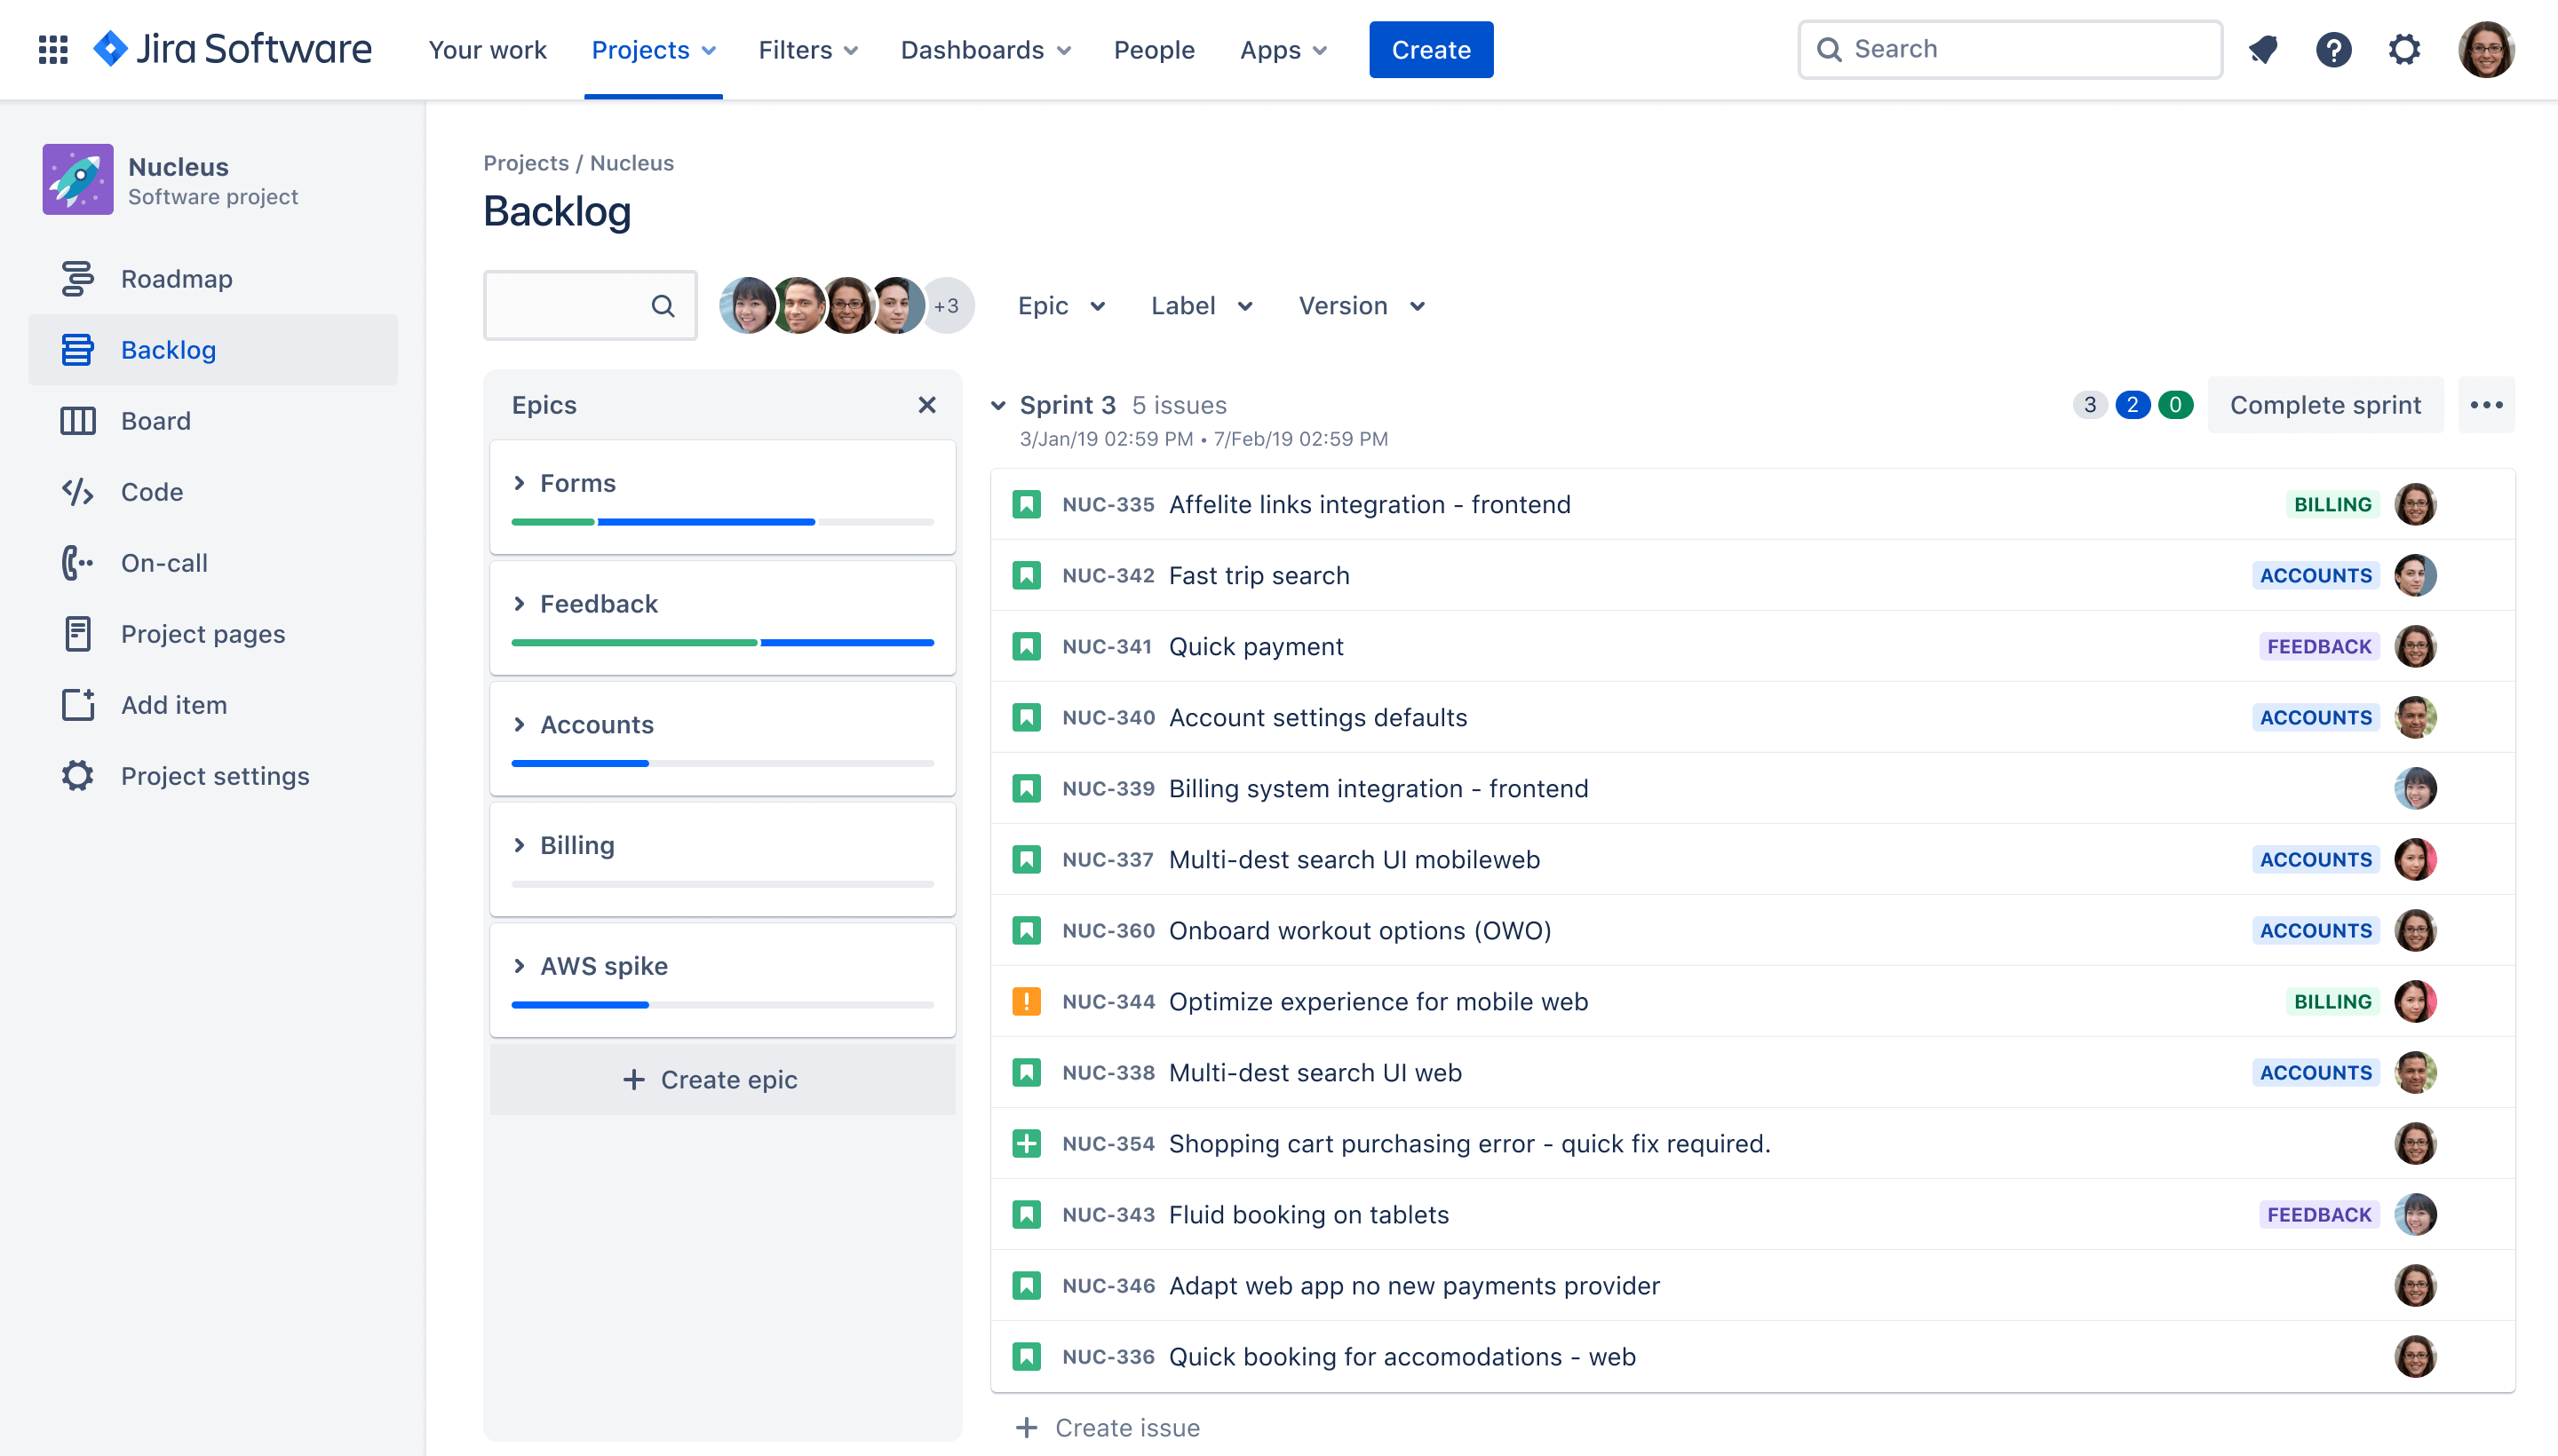Click the Board icon in sidebar
Image resolution: width=2558 pixels, height=1456 pixels.
[75, 420]
